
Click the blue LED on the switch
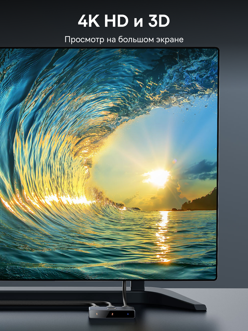[128, 314]
